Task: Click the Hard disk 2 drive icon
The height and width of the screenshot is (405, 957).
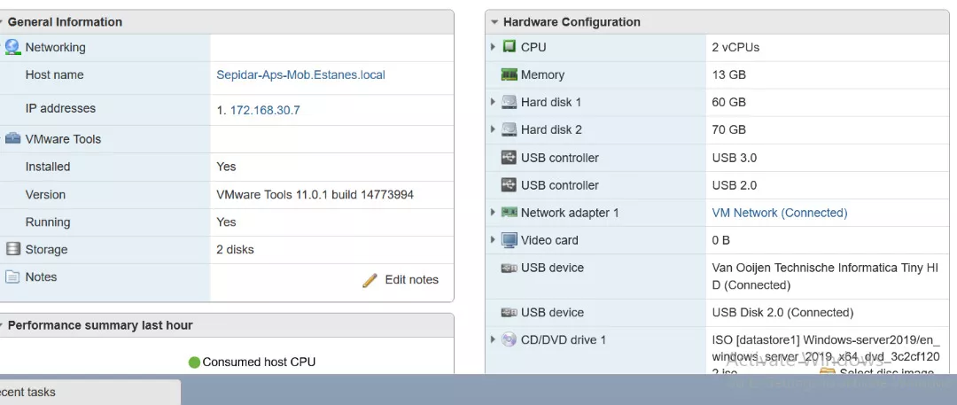Action: coord(509,129)
